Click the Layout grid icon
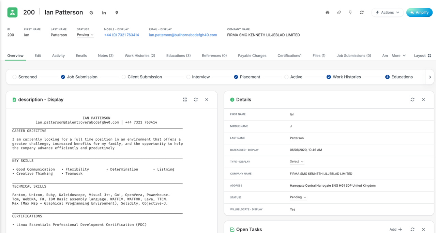Screen dimensions: 436x233 [429, 56]
